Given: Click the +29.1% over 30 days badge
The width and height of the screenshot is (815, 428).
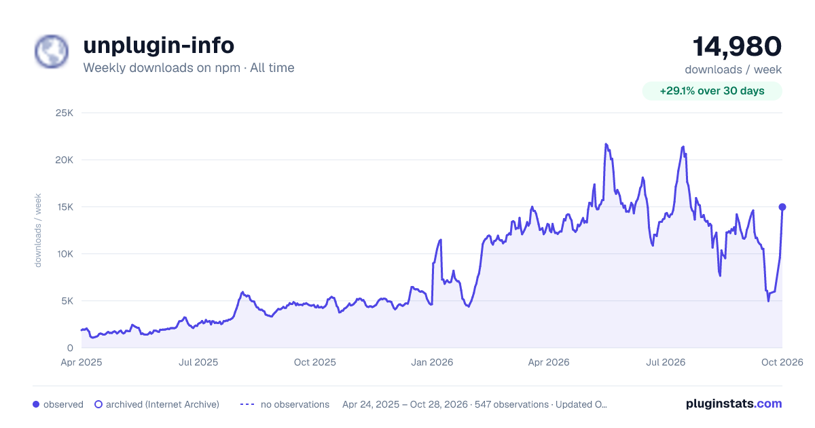Looking at the screenshot, I should click(x=712, y=91).
